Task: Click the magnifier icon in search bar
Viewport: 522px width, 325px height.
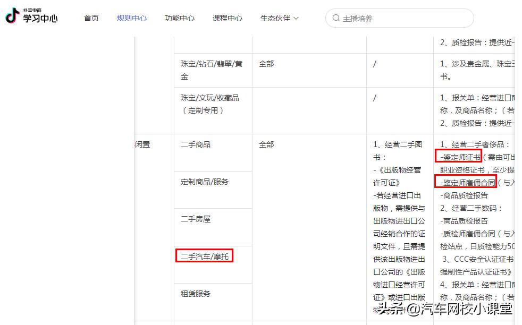Action: point(336,18)
